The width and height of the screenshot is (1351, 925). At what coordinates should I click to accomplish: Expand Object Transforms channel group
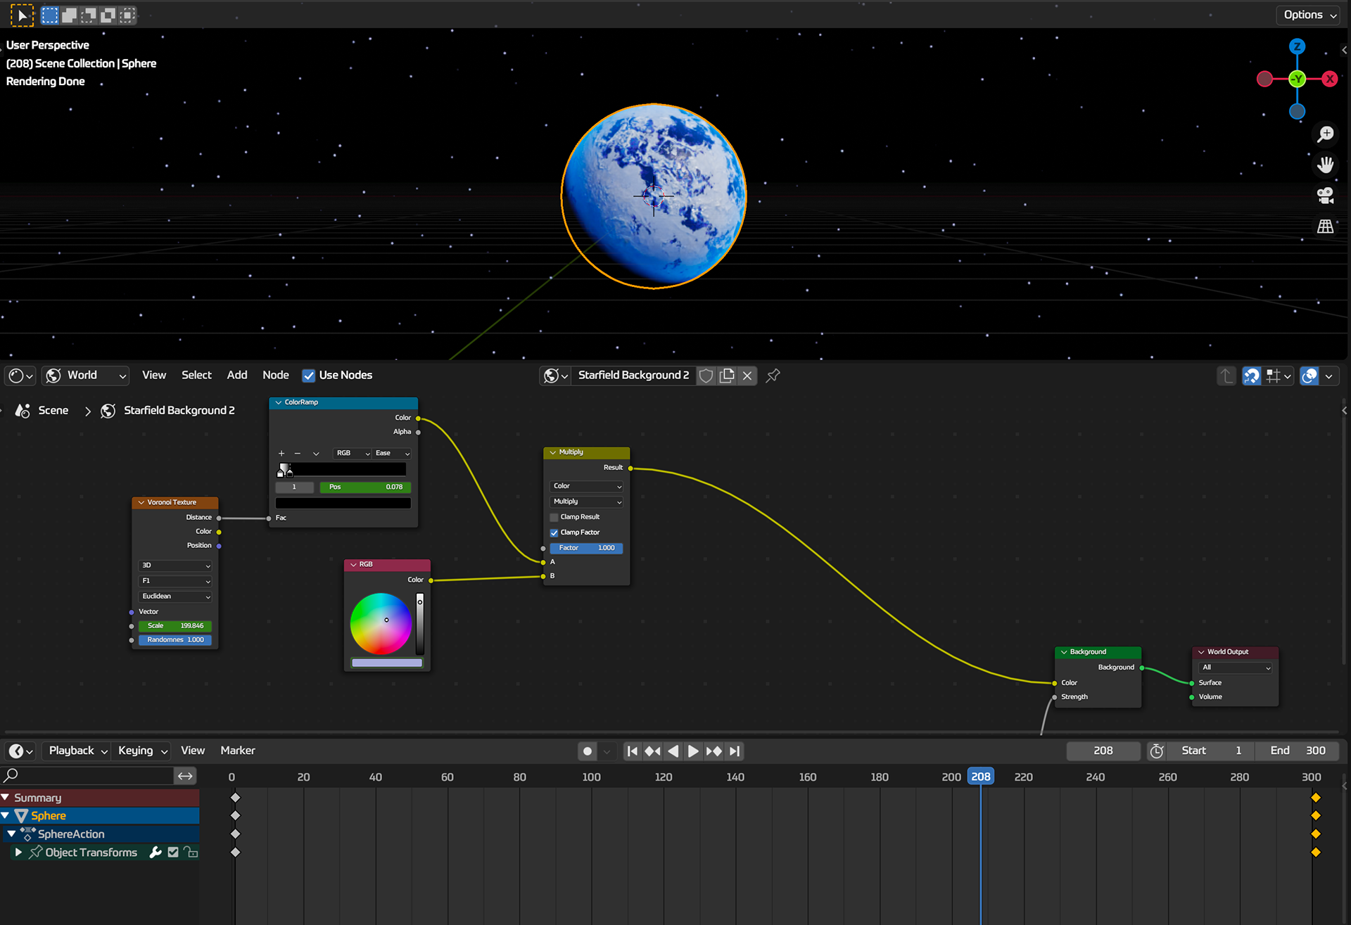18,852
